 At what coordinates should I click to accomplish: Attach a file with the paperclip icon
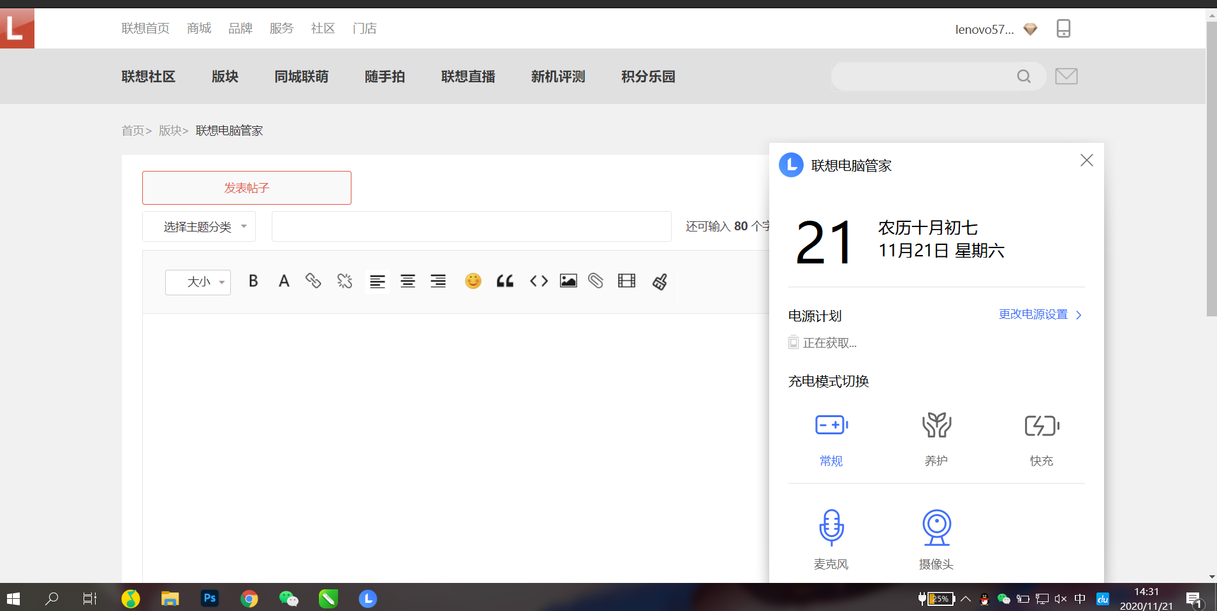click(x=596, y=281)
